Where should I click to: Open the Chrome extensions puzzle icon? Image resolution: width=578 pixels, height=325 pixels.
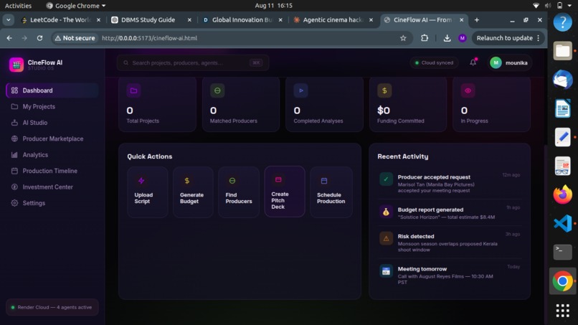pos(425,38)
